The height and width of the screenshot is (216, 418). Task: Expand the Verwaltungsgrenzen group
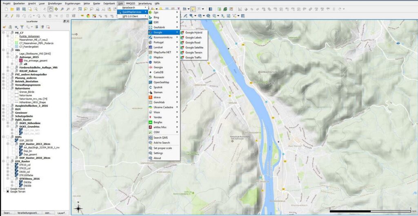(4, 85)
